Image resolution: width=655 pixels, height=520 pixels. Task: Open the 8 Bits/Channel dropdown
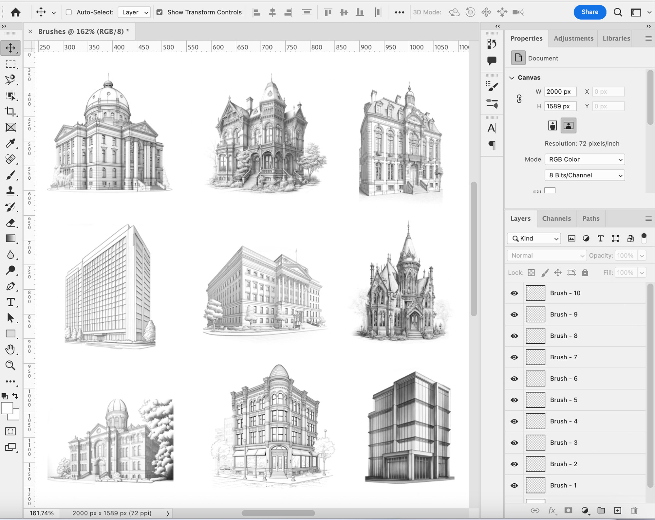[585, 175]
